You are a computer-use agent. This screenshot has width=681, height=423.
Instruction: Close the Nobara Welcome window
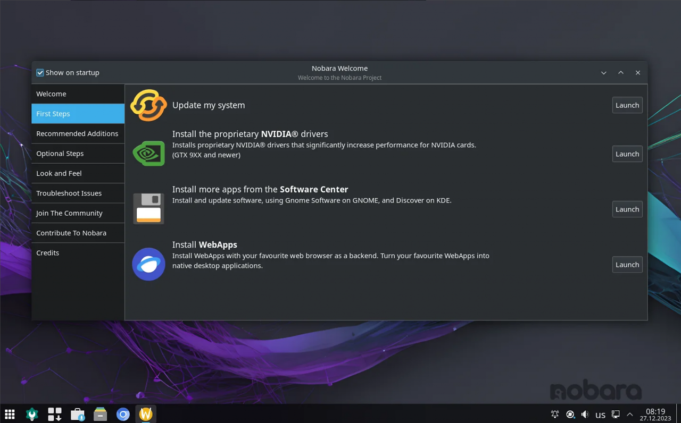(638, 73)
